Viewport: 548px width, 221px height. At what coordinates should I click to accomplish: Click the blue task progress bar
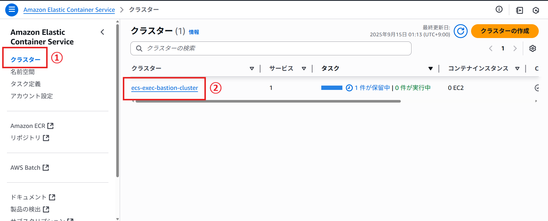click(332, 88)
